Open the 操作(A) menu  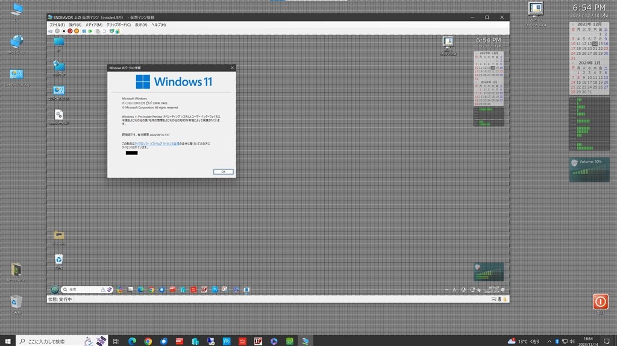[x=75, y=25]
